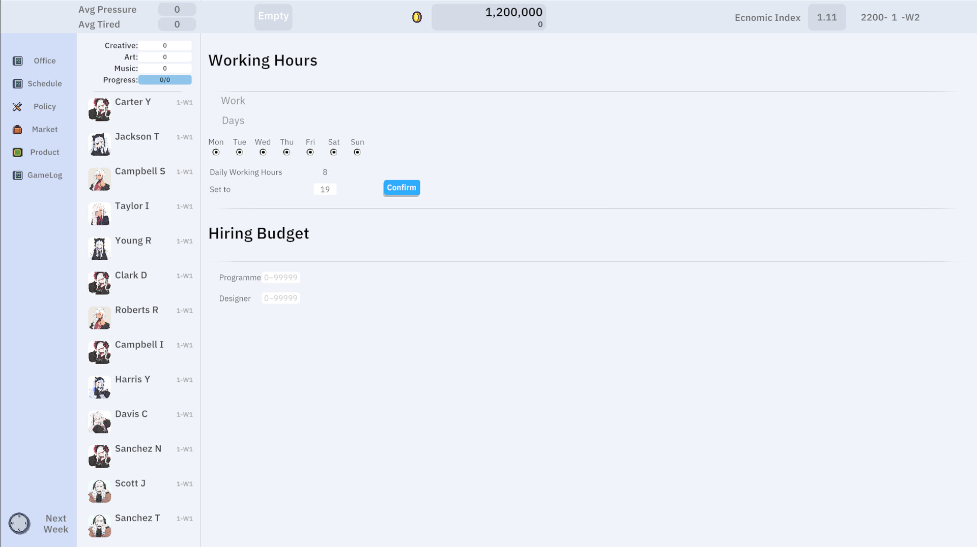
Task: Open the GameLog section
Action: point(45,175)
